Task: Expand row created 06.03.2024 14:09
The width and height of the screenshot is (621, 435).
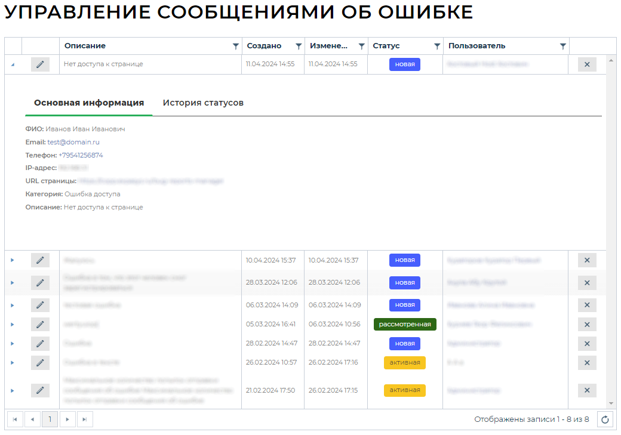Action: click(13, 305)
